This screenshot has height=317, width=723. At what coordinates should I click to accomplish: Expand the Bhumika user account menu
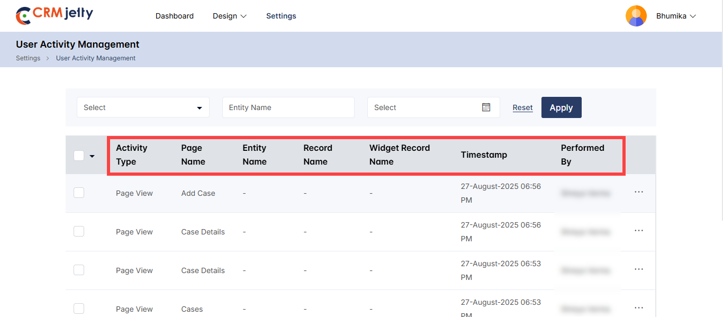click(676, 16)
